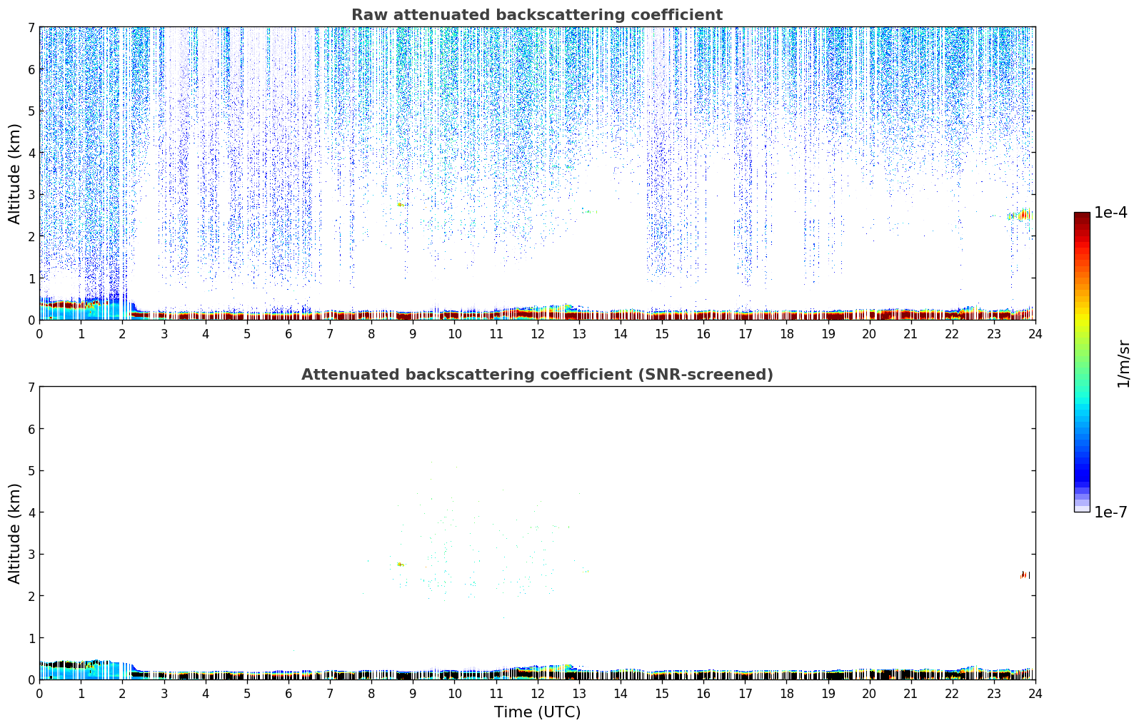Pick the dark red top of the colorbar
This screenshot has height=728, width=1139.
(1081, 218)
